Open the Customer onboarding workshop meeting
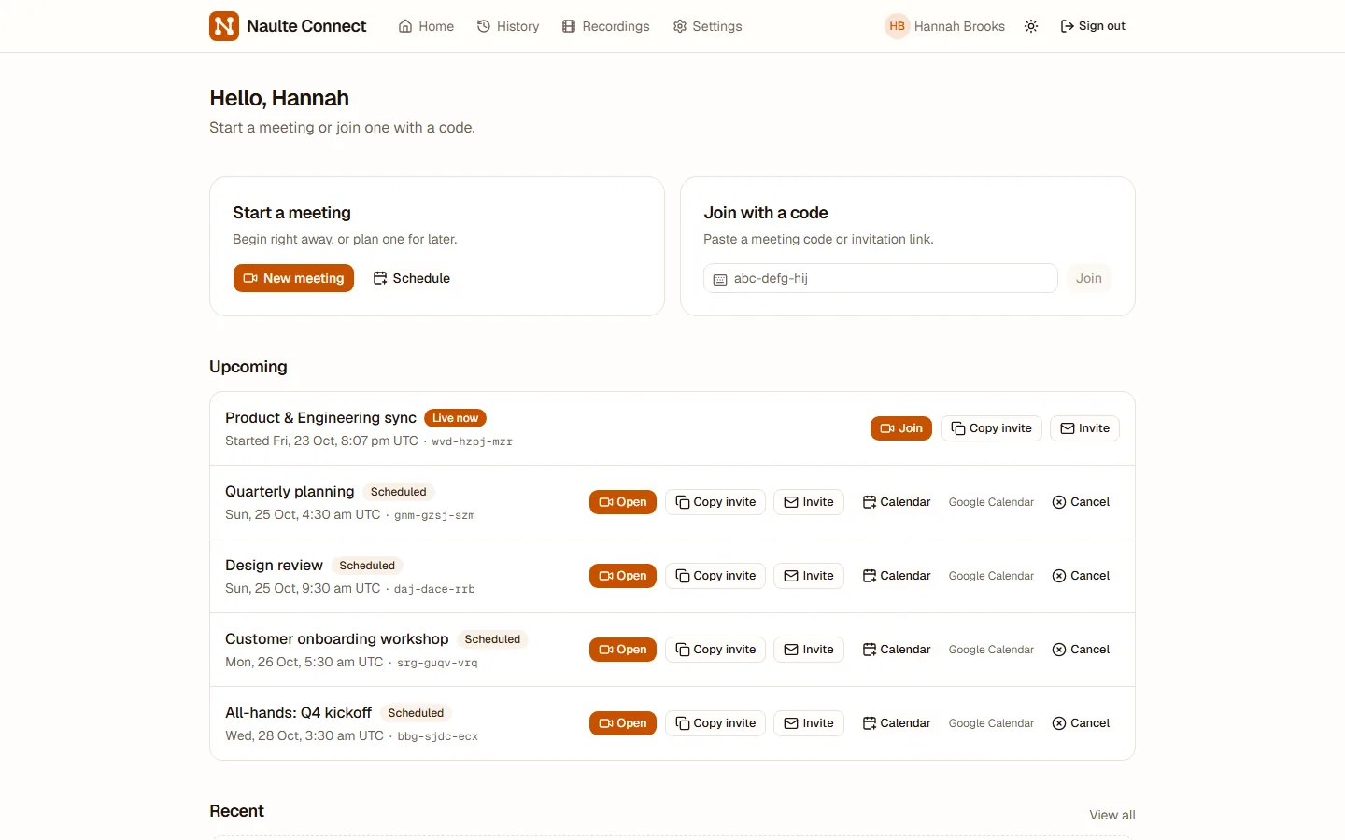 pyautogui.click(x=623, y=650)
